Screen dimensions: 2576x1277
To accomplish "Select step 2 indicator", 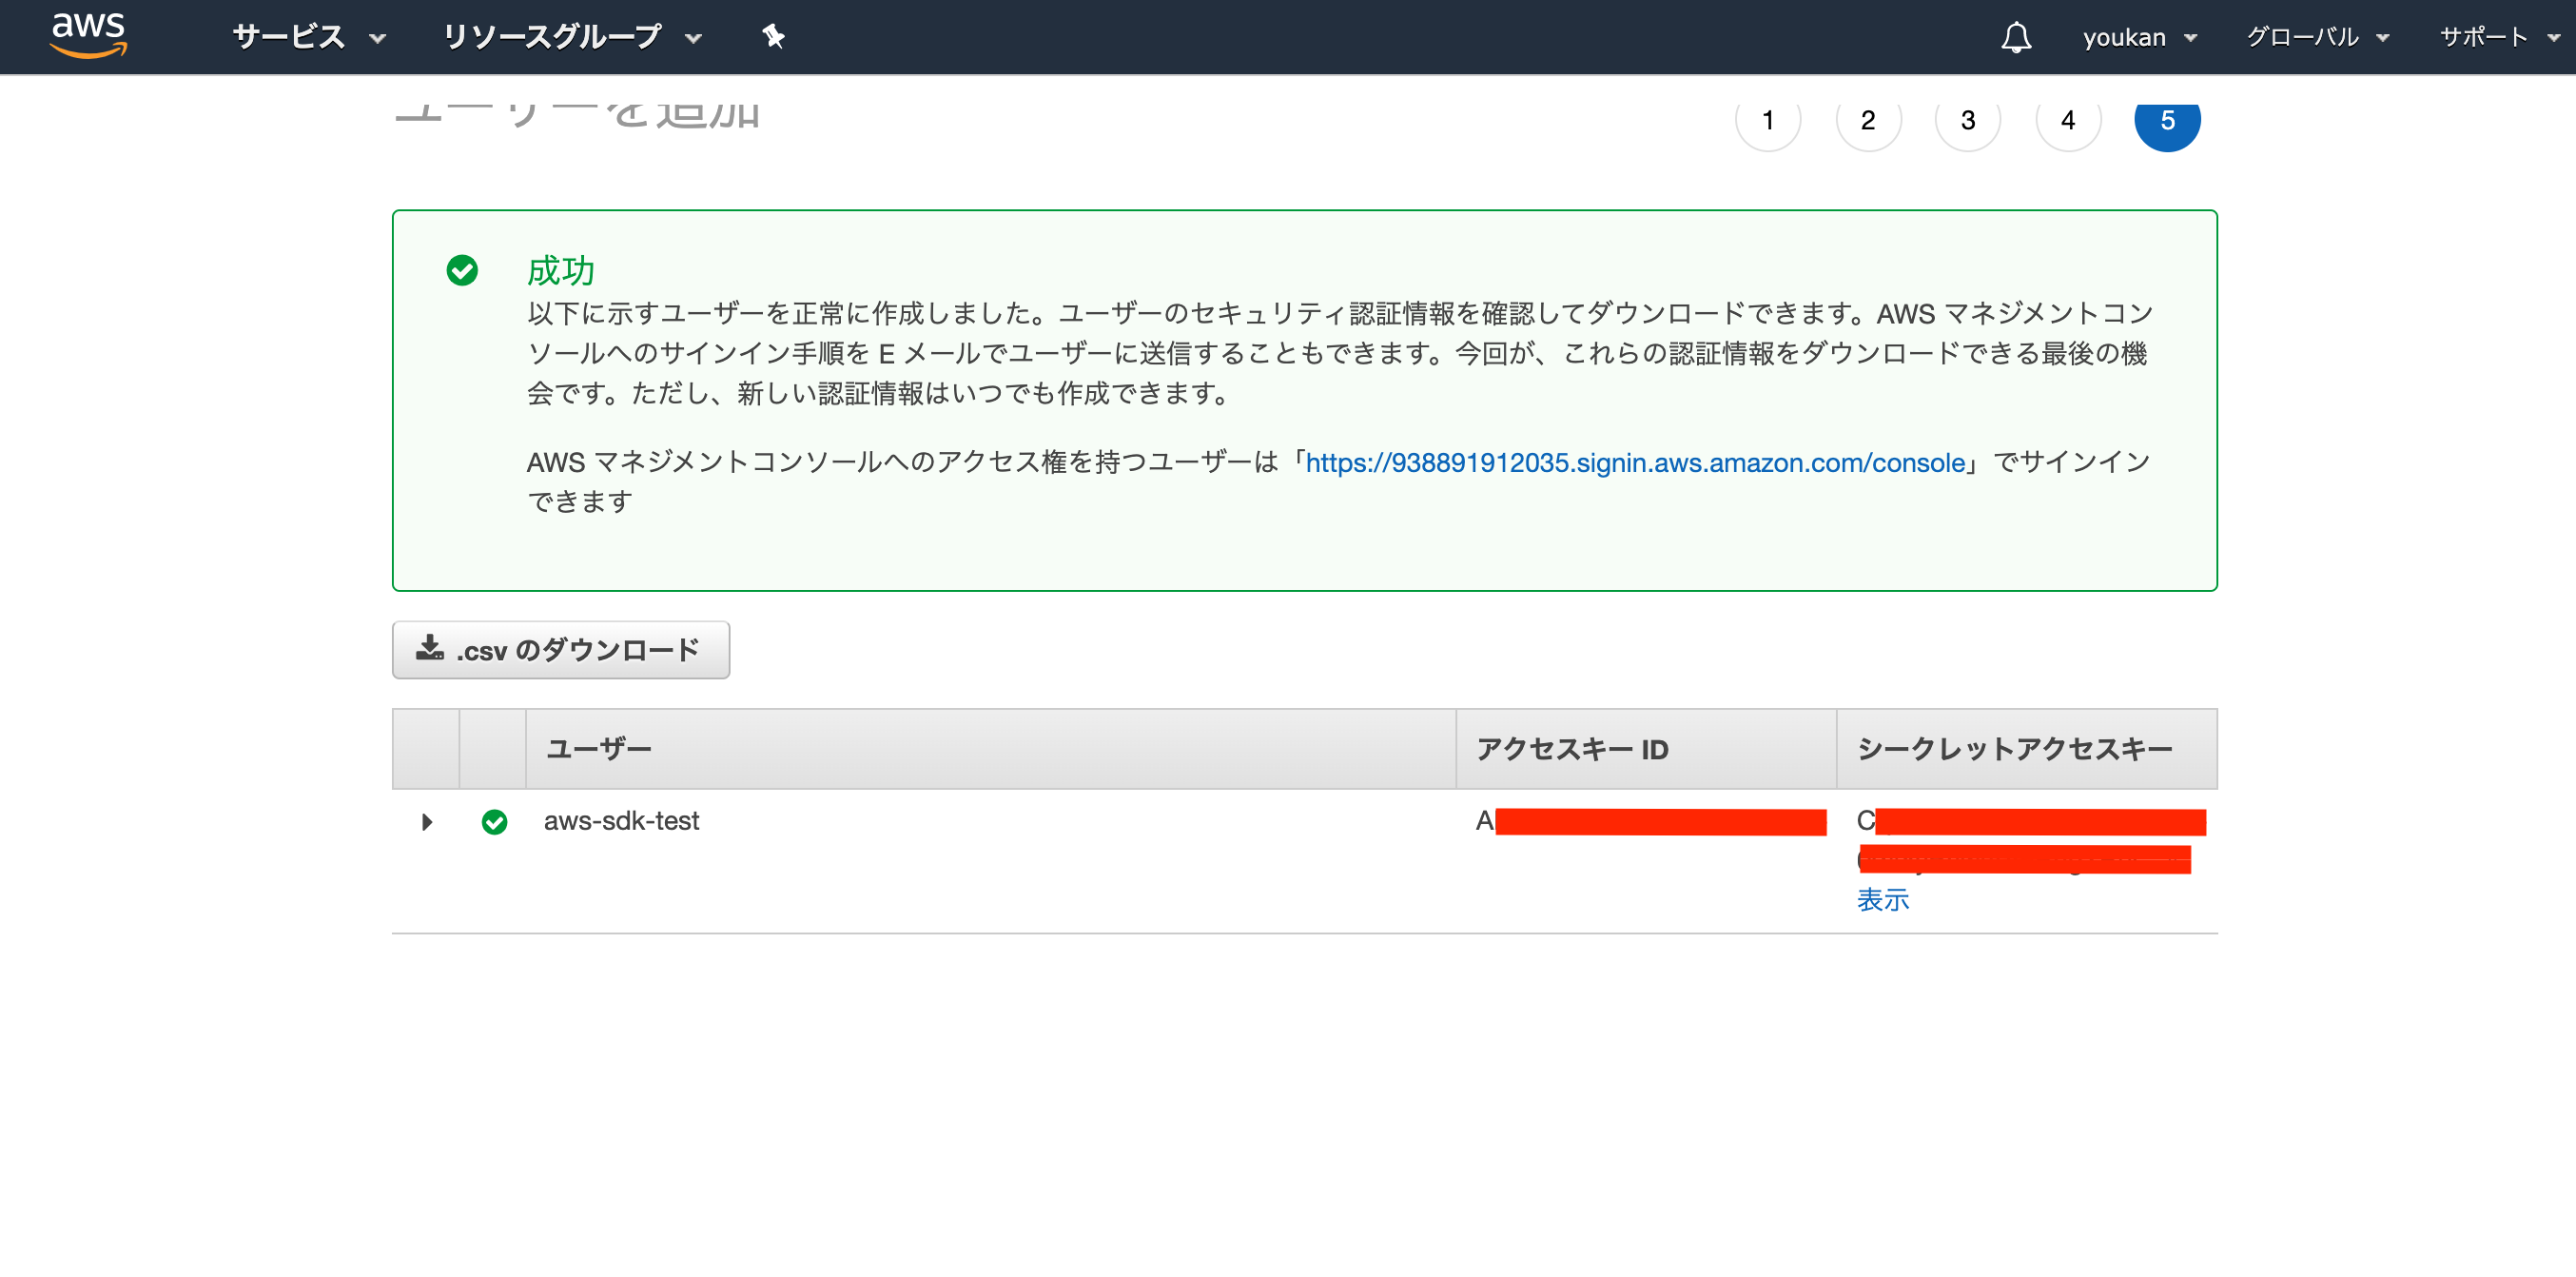I will point(1868,120).
